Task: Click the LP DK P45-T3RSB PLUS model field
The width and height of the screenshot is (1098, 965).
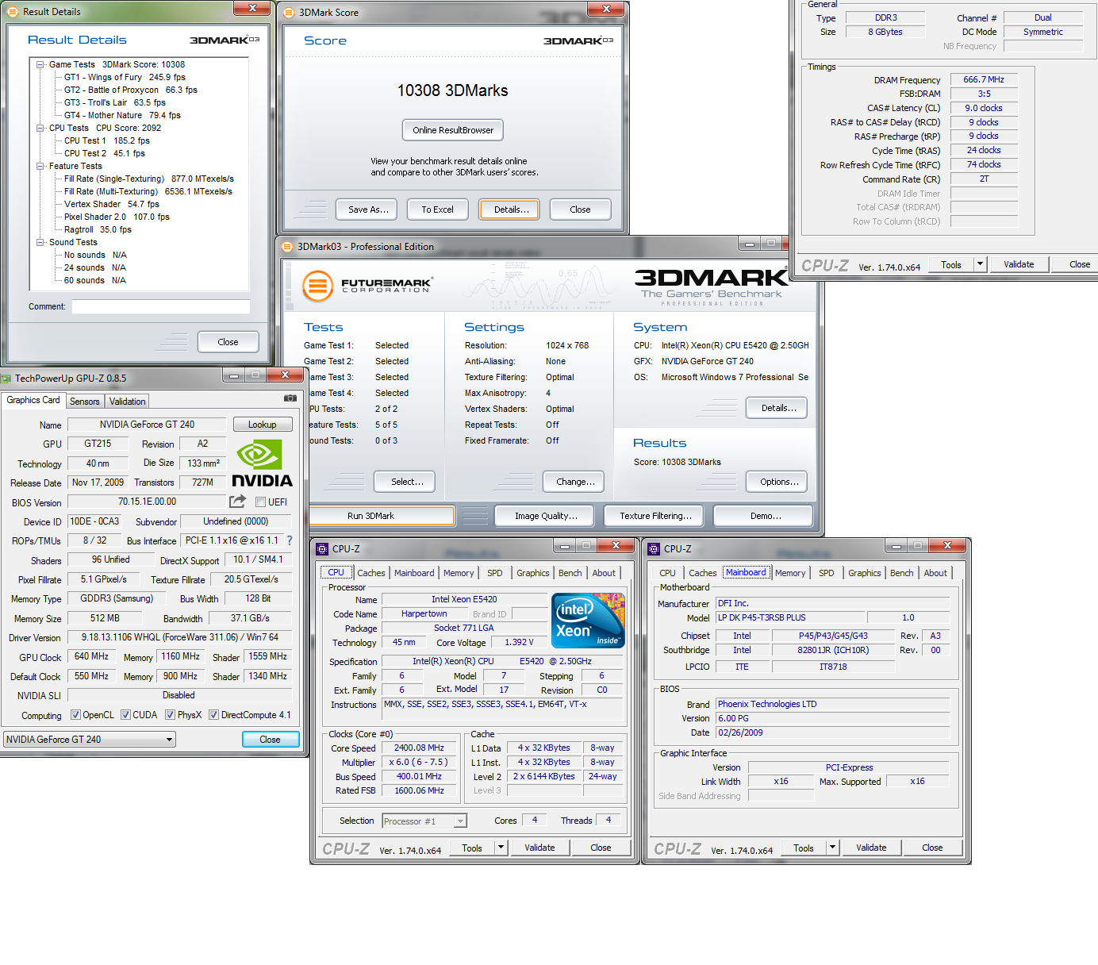Action: coord(790,617)
